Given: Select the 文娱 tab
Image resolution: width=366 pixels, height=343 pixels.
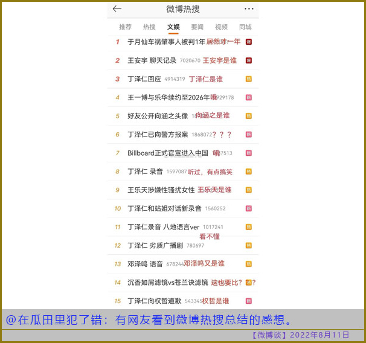Looking at the screenshot, I should pyautogui.click(x=173, y=27).
